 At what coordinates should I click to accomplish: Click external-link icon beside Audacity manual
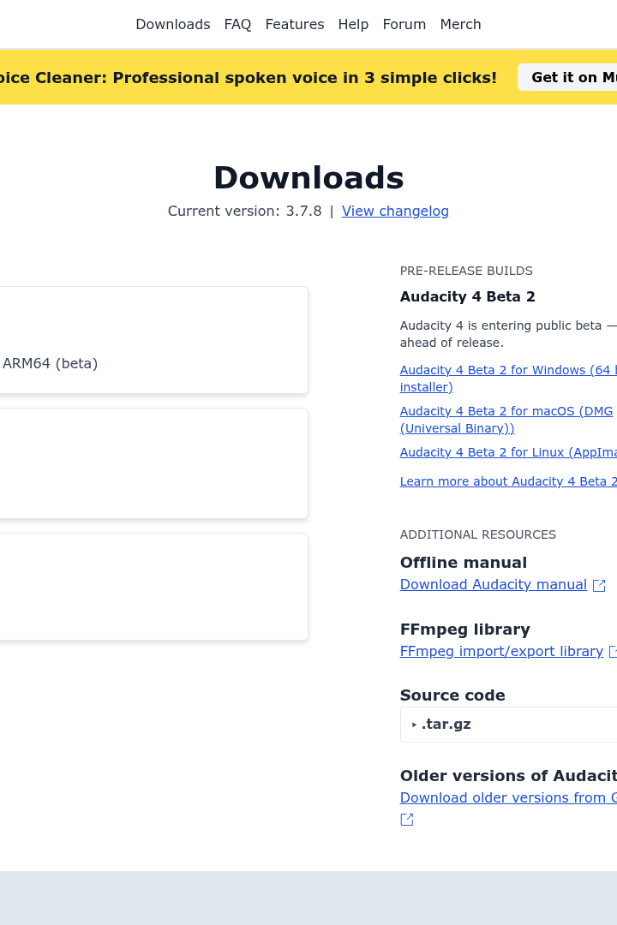599,585
